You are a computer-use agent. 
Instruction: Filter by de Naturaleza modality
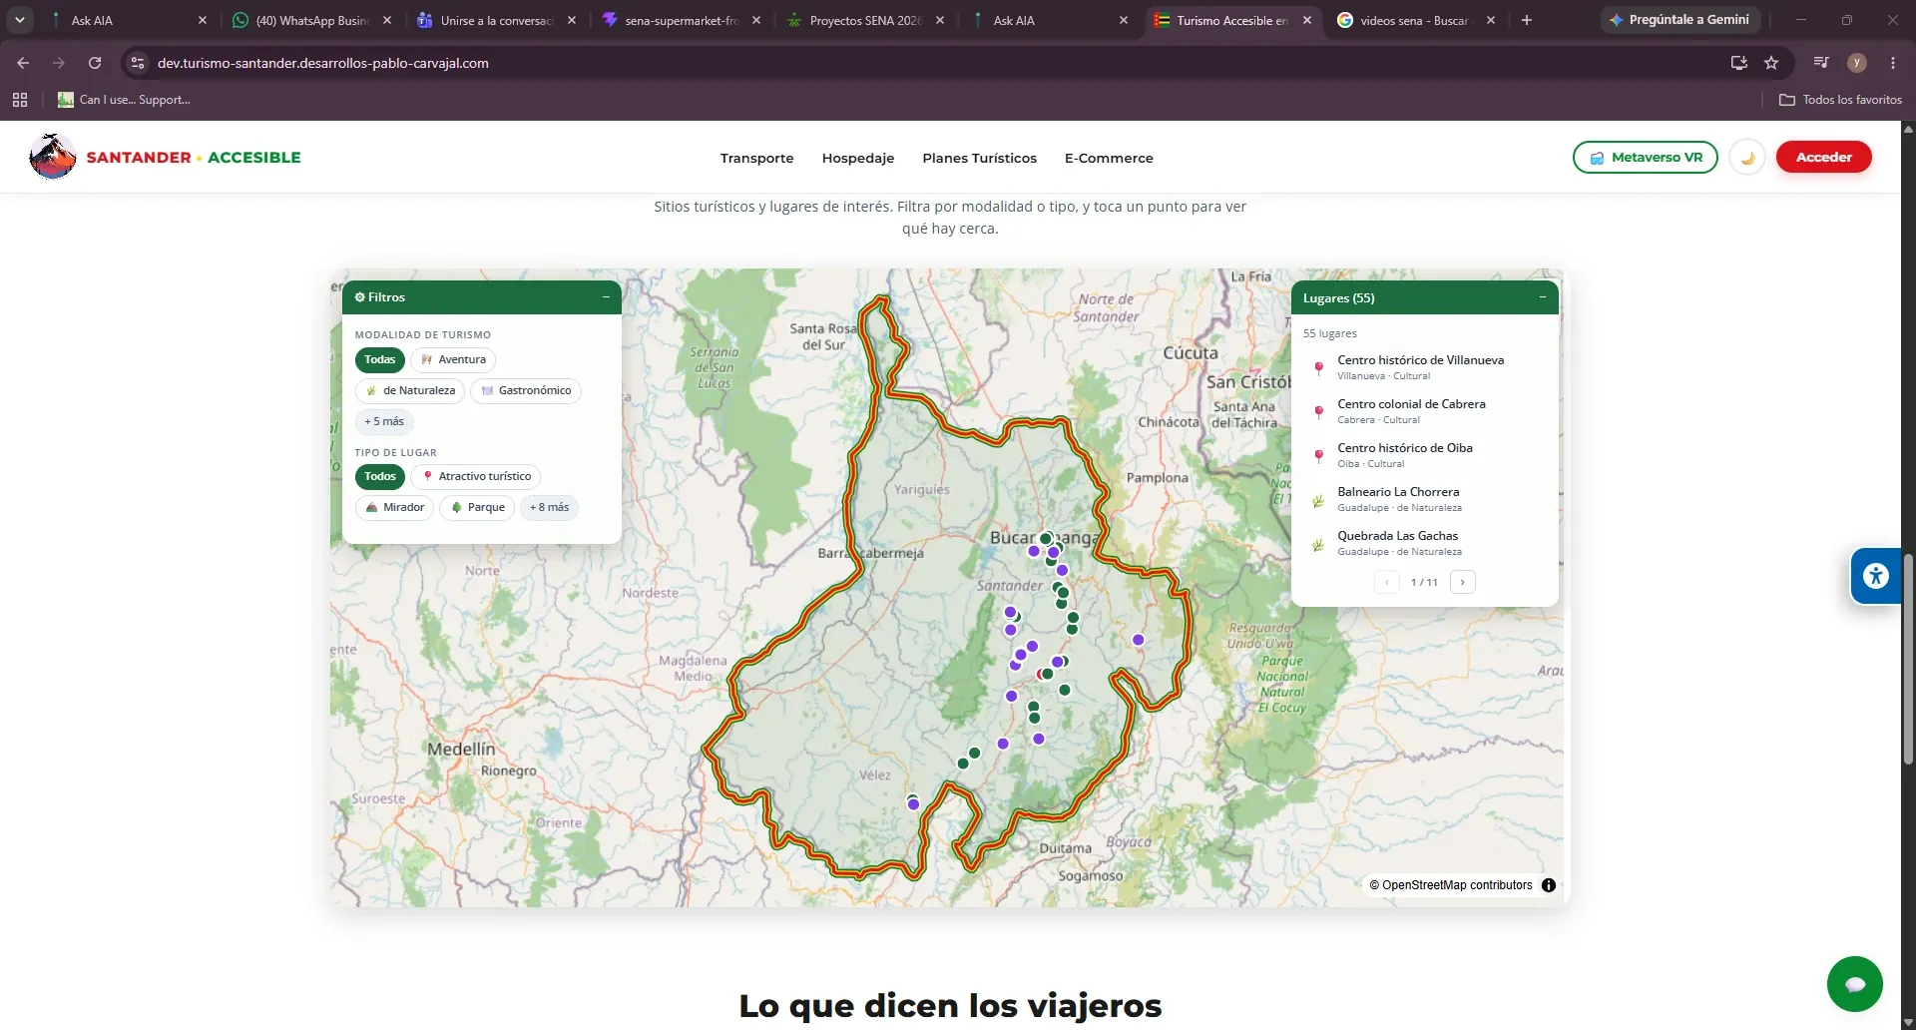point(410,390)
